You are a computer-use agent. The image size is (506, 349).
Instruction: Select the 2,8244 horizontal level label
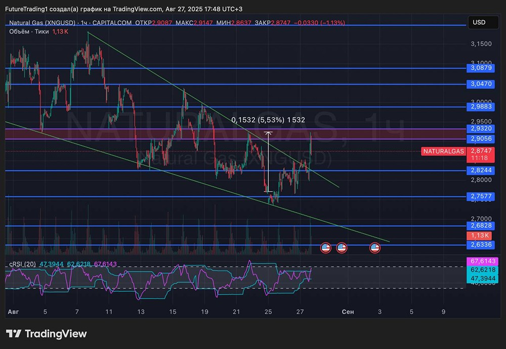[x=481, y=171]
